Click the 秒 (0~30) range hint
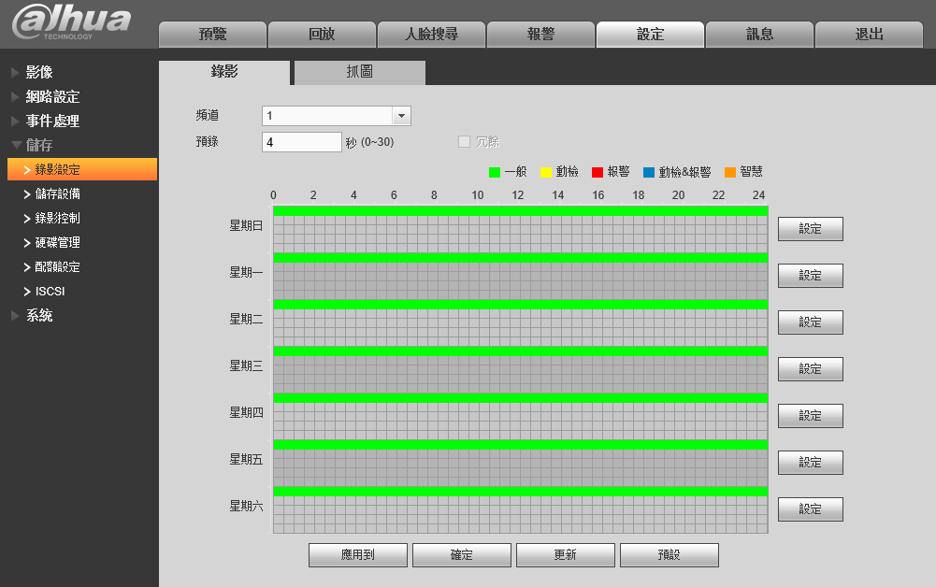This screenshot has width=936, height=587. 369,143
